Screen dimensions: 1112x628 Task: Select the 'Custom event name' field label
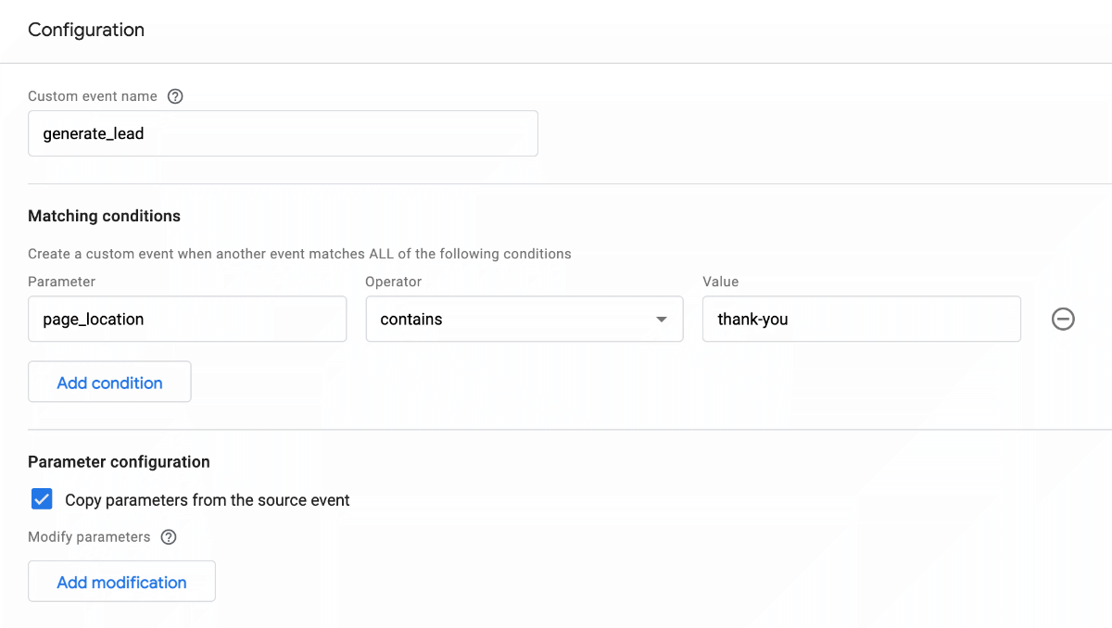(x=93, y=96)
